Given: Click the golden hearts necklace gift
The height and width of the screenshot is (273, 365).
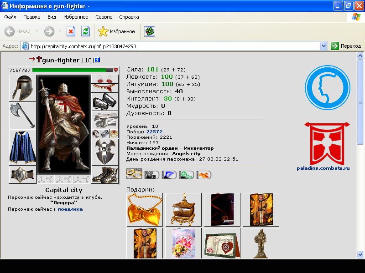Looking at the screenshot, I should tap(145, 210).
